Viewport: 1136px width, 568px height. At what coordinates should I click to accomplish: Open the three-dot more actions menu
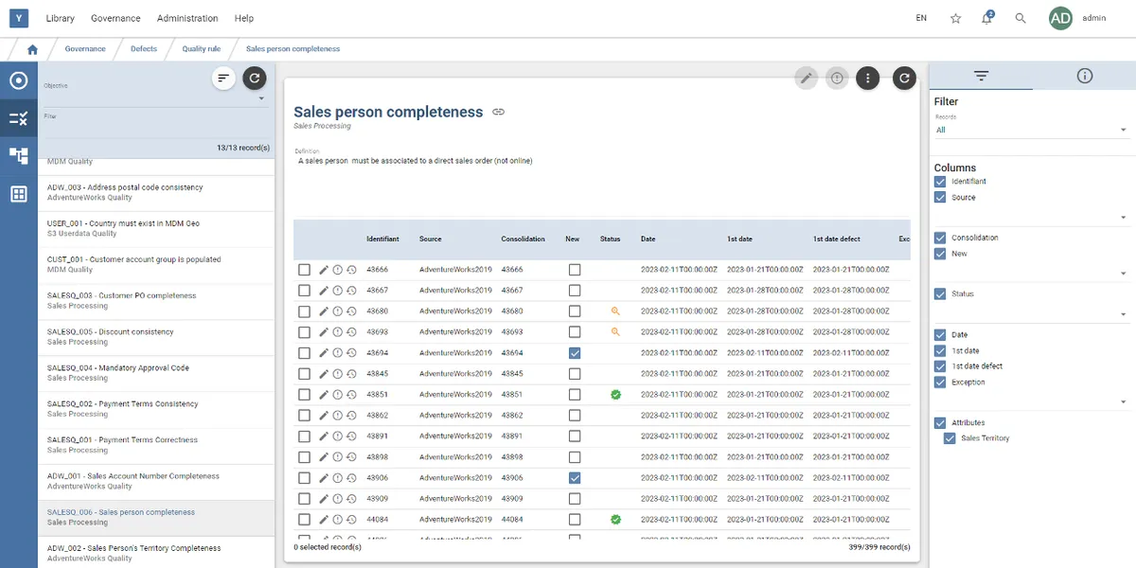coord(868,79)
